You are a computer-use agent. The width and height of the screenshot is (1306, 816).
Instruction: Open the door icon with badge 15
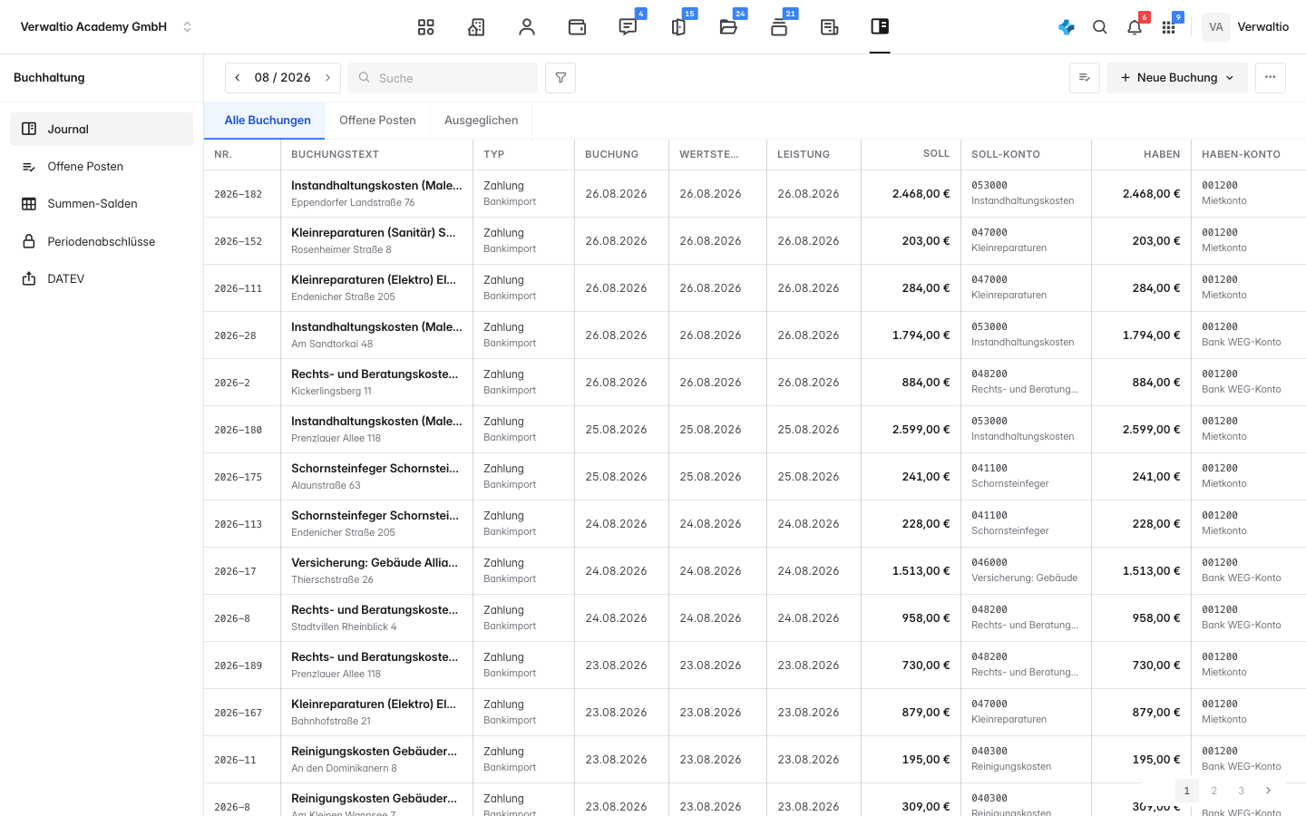678,27
